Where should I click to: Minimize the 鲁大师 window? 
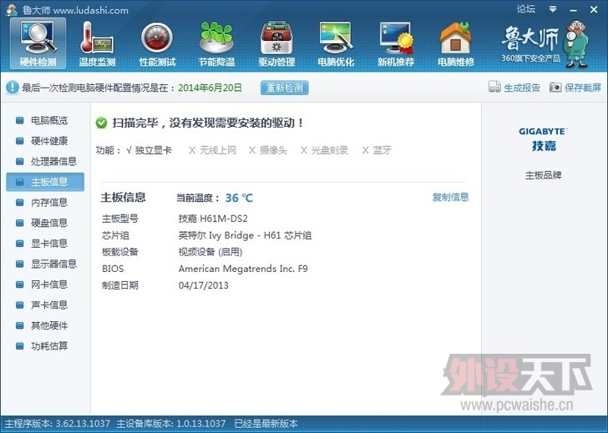point(574,10)
